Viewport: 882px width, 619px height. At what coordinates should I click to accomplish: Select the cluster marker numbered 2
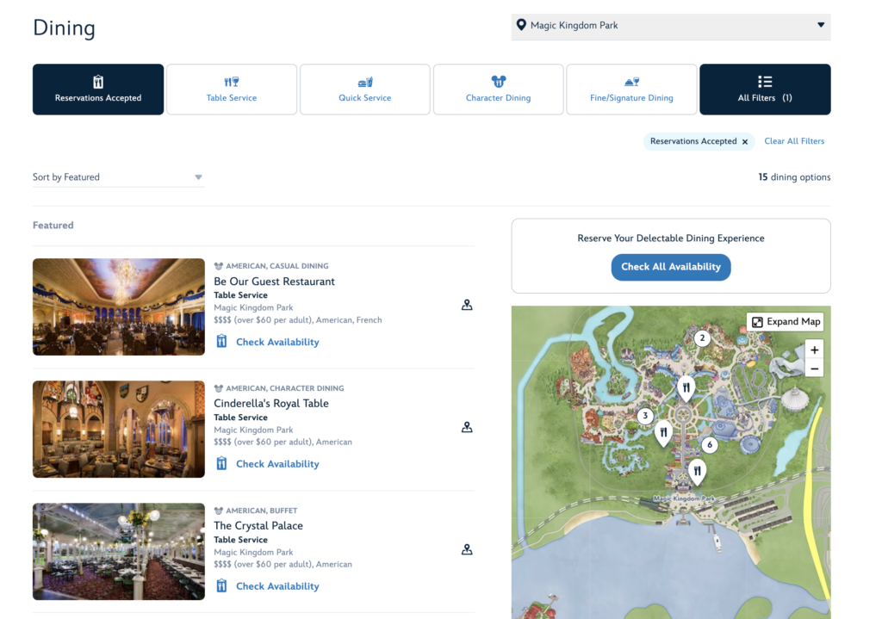click(702, 338)
